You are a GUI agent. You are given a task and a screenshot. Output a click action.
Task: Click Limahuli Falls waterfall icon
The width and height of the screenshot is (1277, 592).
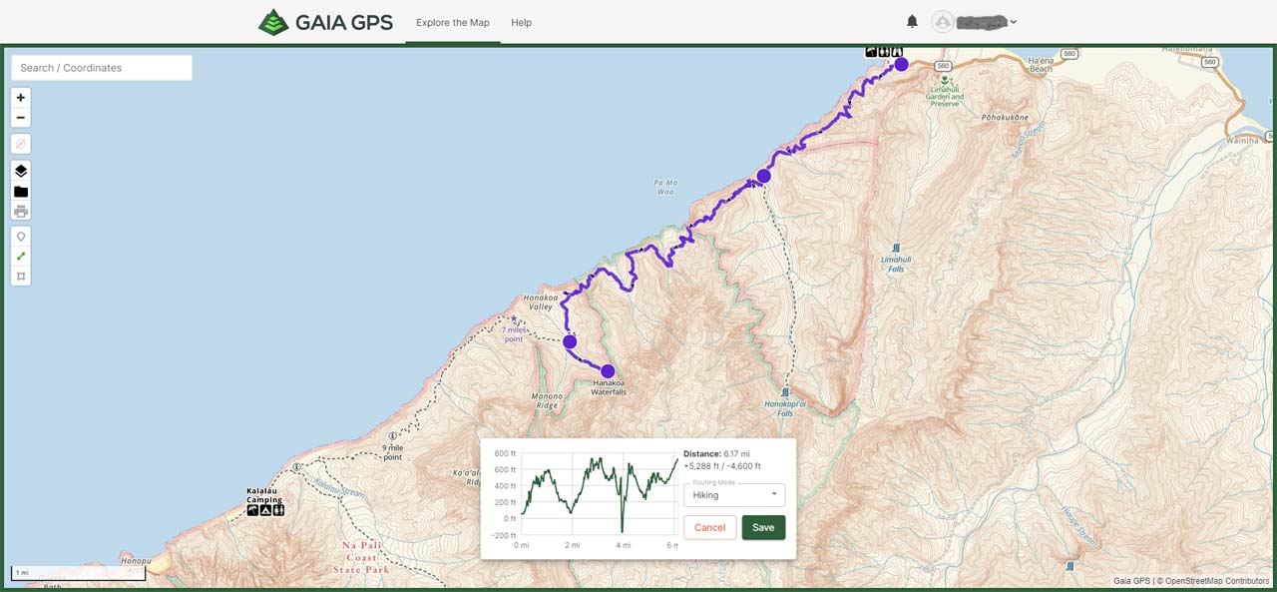pos(897,248)
